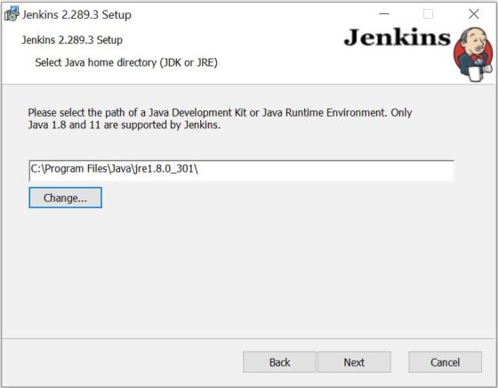
Task: Click the disabled maximize window button
Action: [x=428, y=14]
